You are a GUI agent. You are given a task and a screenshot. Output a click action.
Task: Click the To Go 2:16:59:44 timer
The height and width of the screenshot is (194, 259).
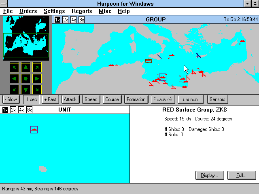click(x=241, y=19)
